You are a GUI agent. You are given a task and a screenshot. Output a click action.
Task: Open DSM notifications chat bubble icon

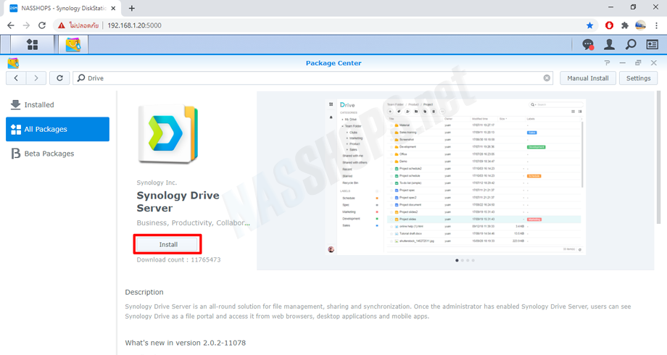pos(588,44)
